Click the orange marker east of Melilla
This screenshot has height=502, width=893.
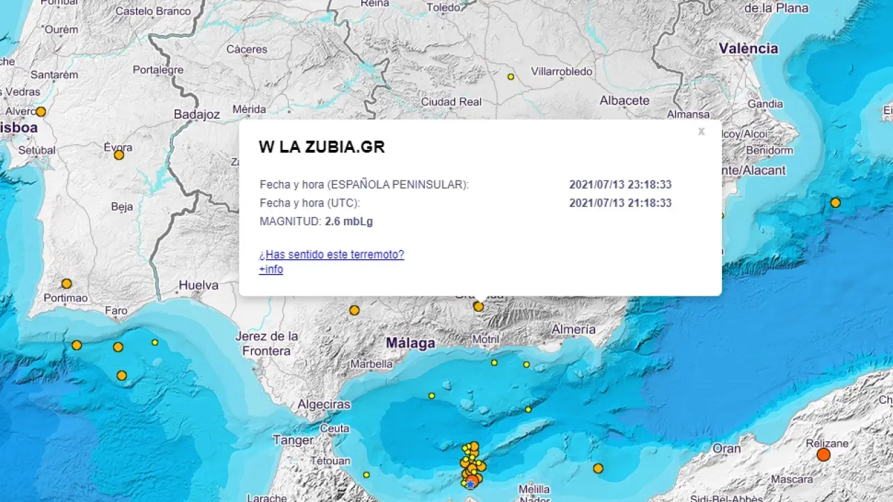(598, 469)
